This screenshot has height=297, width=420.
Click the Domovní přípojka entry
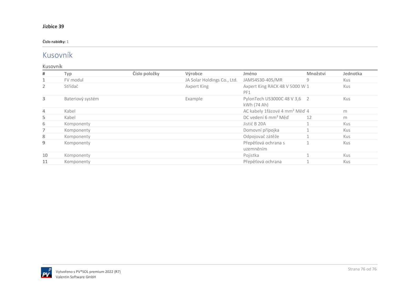(261, 130)
